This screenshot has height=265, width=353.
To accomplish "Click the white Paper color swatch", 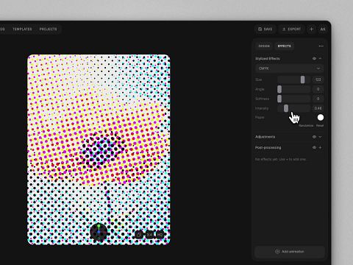I will click(321, 118).
